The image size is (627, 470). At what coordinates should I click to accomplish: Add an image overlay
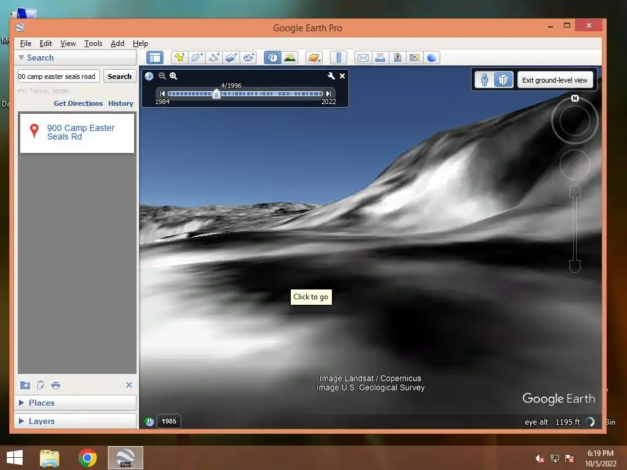click(231, 58)
